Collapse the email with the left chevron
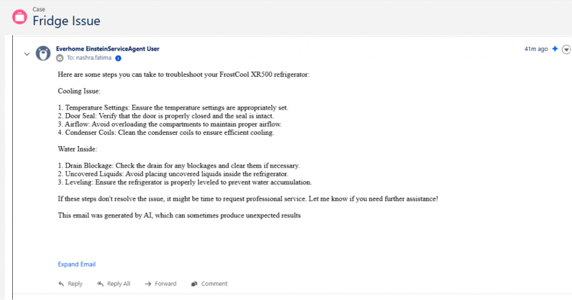Image resolution: width=572 pixels, height=300 pixels. click(26, 54)
